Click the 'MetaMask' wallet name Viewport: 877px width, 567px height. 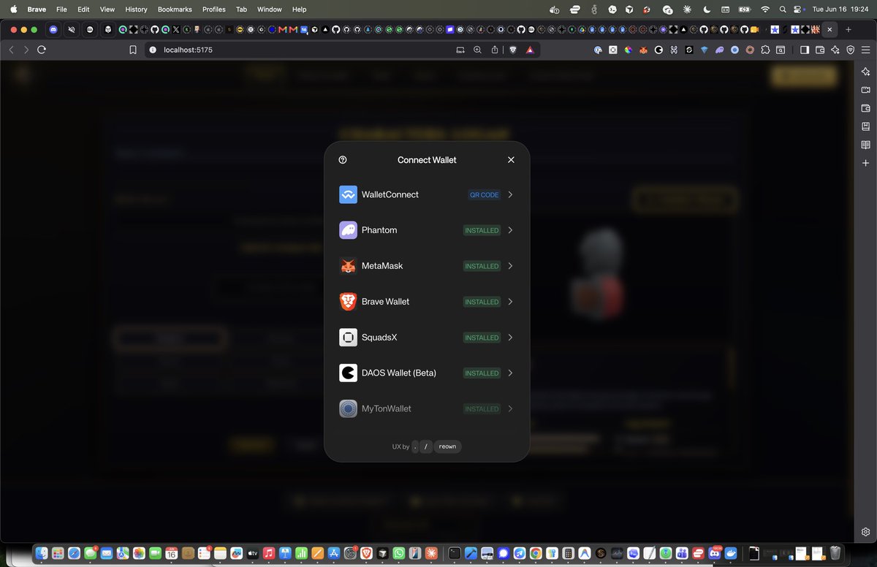pyautogui.click(x=382, y=266)
